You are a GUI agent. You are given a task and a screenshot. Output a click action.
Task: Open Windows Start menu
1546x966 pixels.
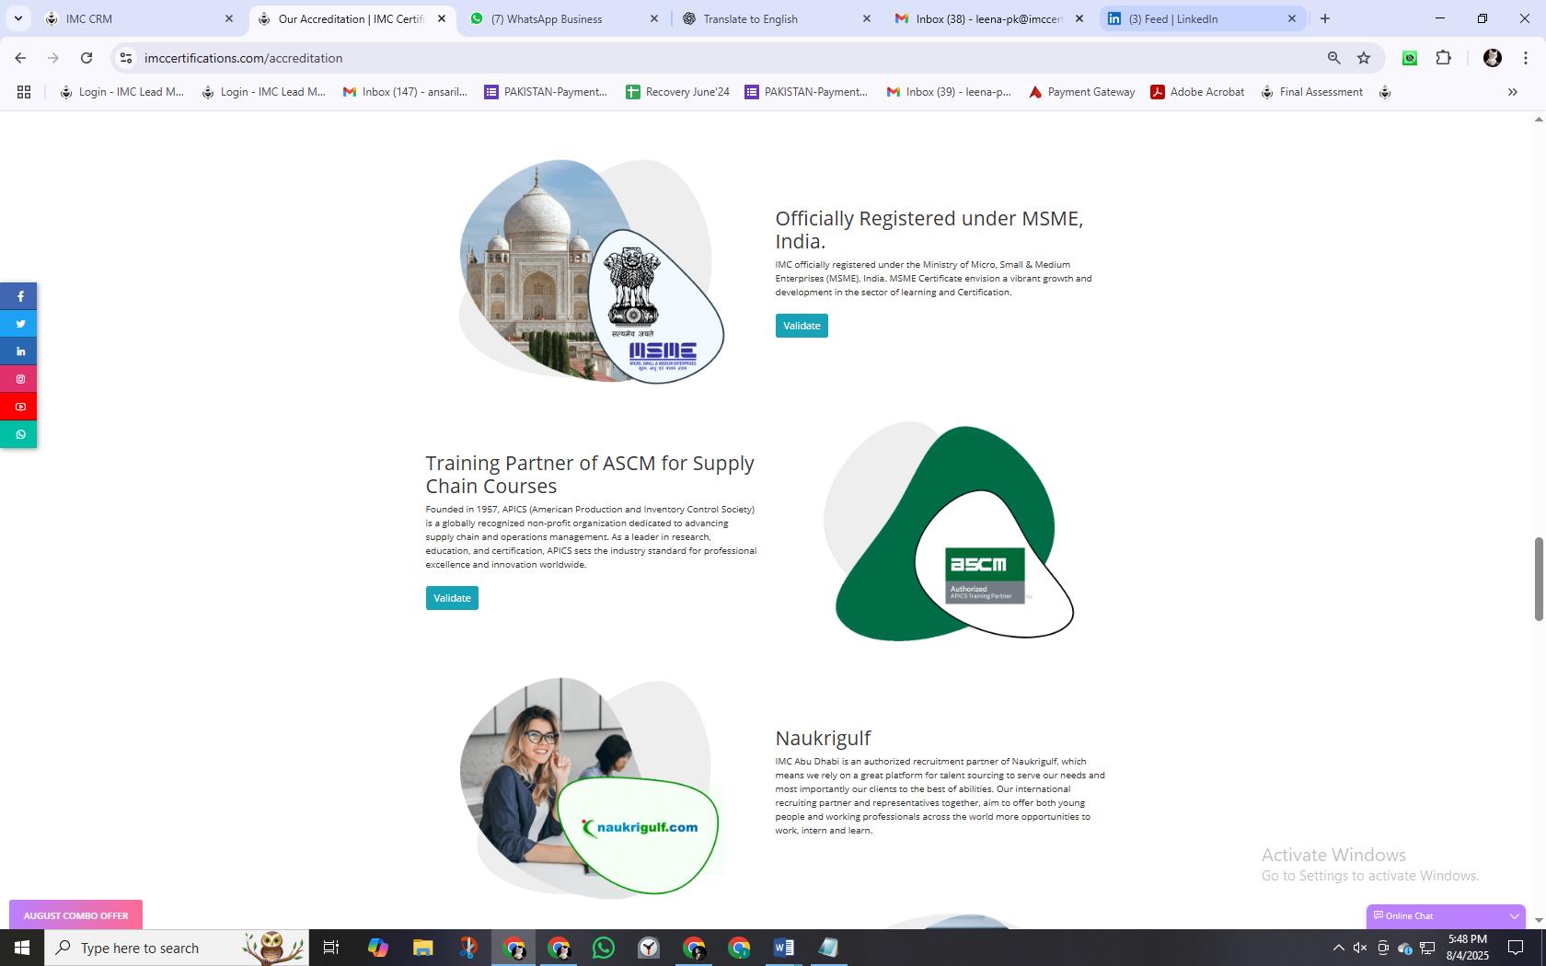[x=22, y=948]
